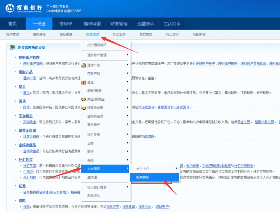Viewport: 280px width, 213px height.
Task: Open 外汇业务 in the sub-navigation bar
Action: 119,34
